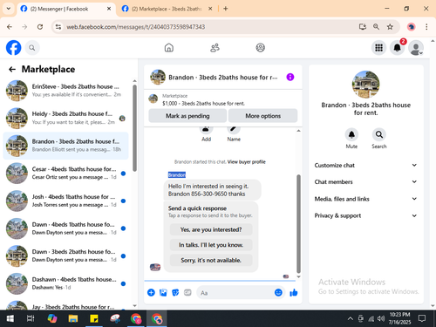Click Mark as pending button

tap(187, 116)
